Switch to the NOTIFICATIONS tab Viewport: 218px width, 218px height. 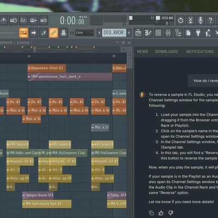pyautogui.click(x=200, y=52)
